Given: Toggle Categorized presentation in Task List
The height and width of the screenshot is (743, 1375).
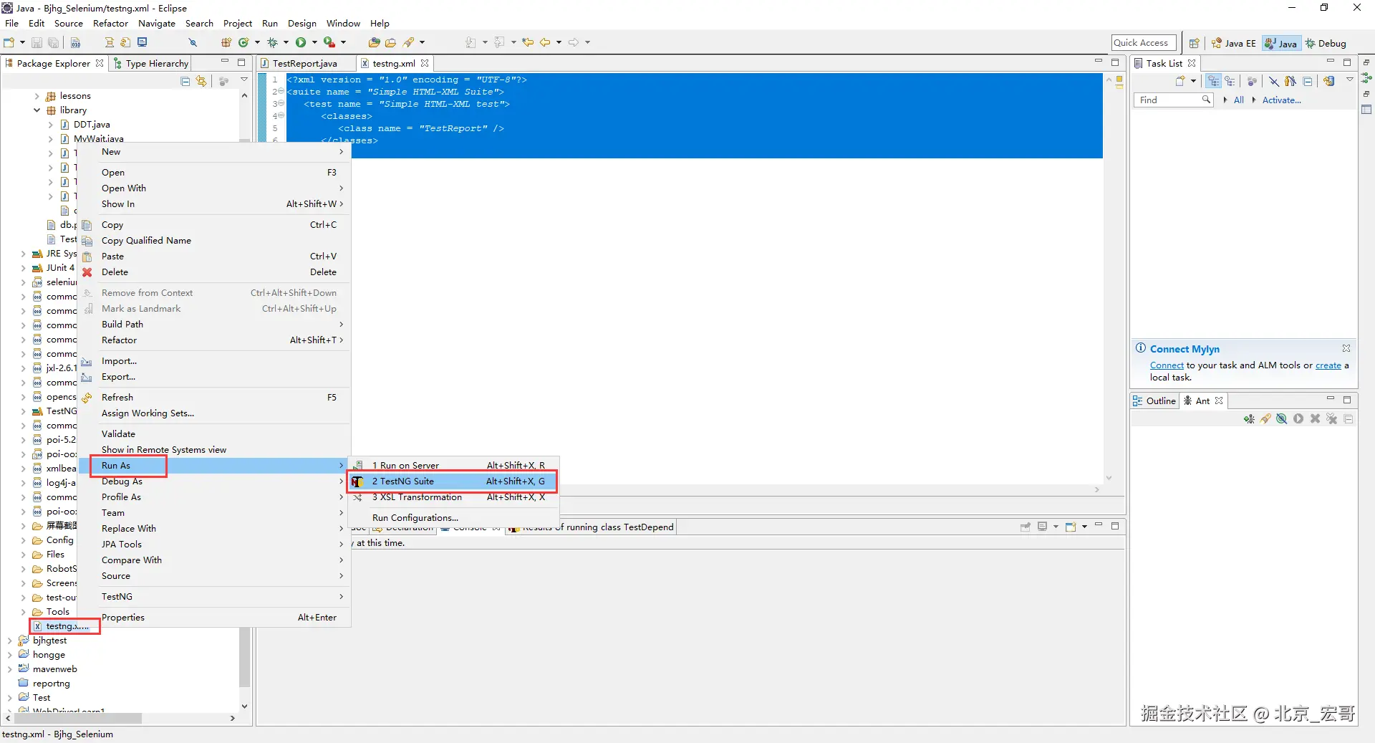Looking at the screenshot, I should [1213, 81].
